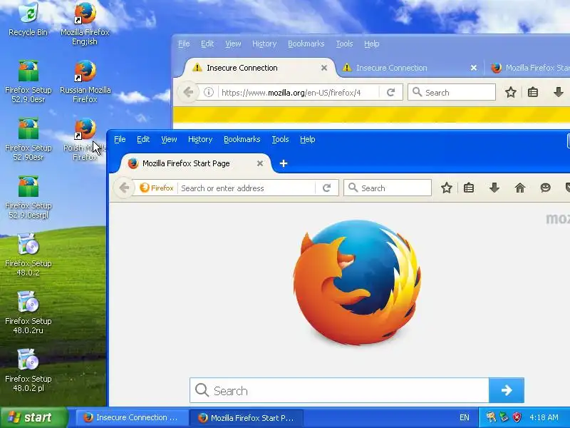The height and width of the screenshot is (428, 570).
Task: Click Back arrow in front Firefox window
Action: tap(124, 188)
